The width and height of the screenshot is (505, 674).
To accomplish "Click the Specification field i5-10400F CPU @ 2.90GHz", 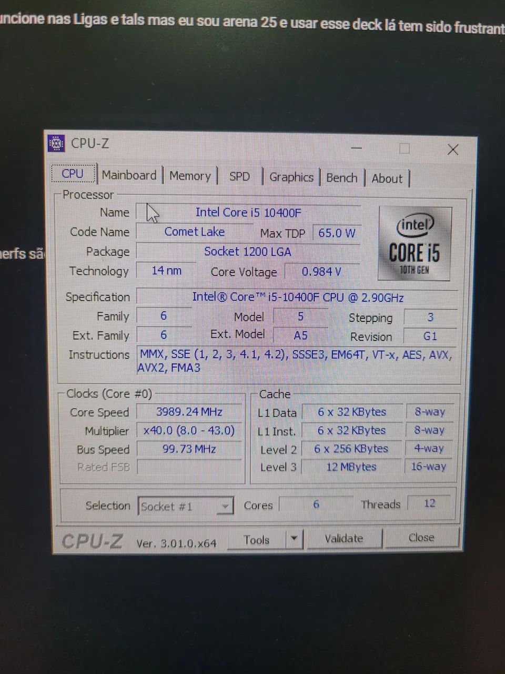I will pos(297,297).
